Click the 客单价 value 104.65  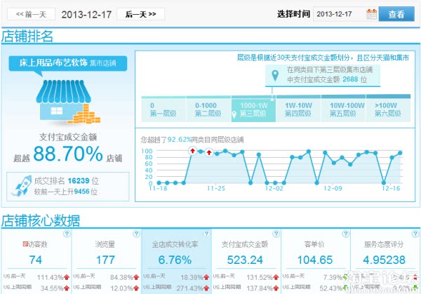click(x=315, y=260)
